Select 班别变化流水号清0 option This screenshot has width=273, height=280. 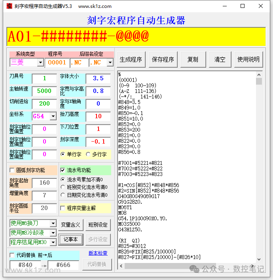(63, 187)
